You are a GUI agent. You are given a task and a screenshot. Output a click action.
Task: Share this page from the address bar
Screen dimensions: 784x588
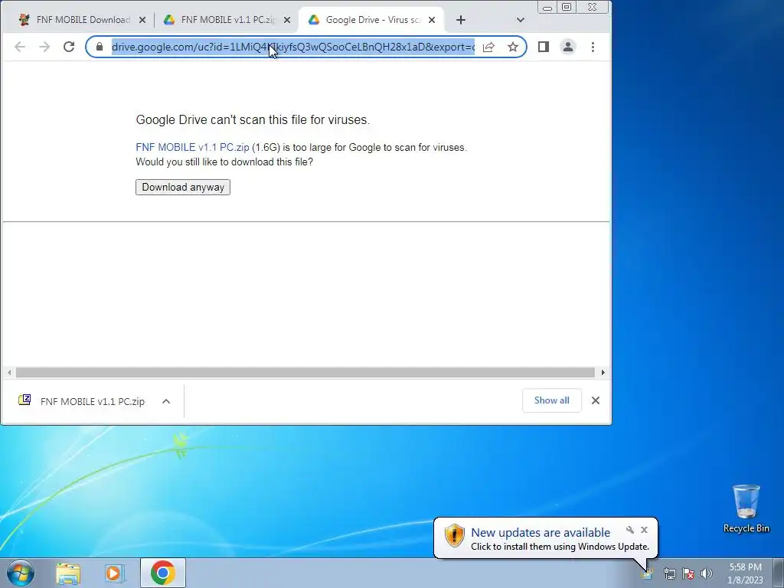pos(488,47)
